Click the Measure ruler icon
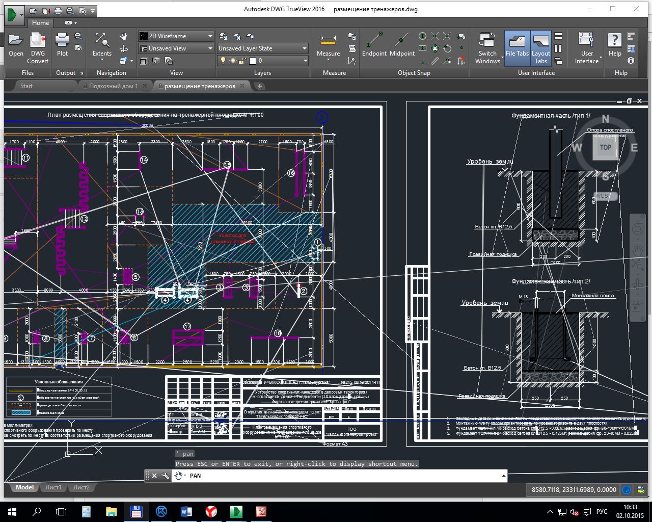The width and height of the screenshot is (652, 522). (328, 40)
